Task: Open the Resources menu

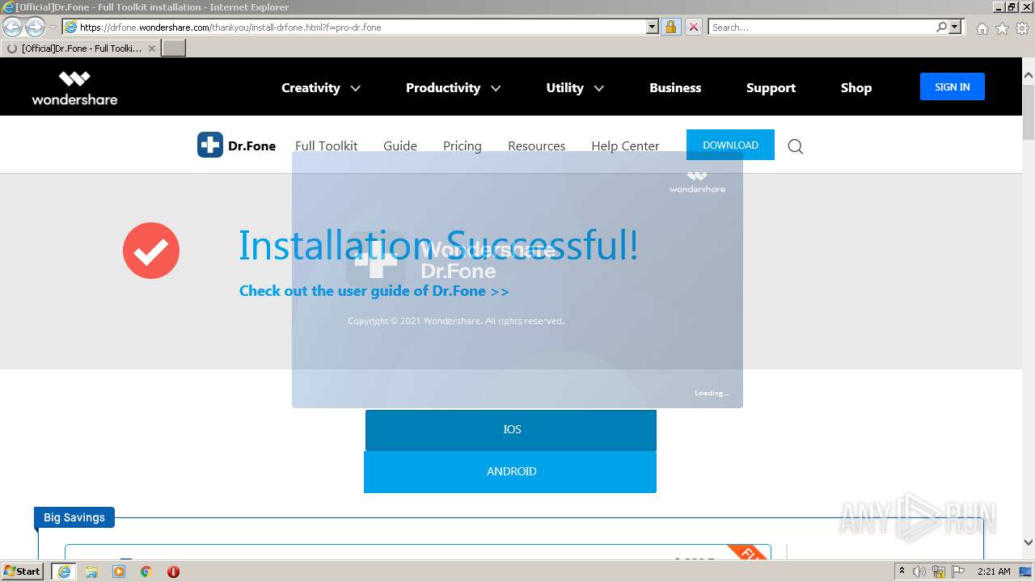Action: coord(536,146)
